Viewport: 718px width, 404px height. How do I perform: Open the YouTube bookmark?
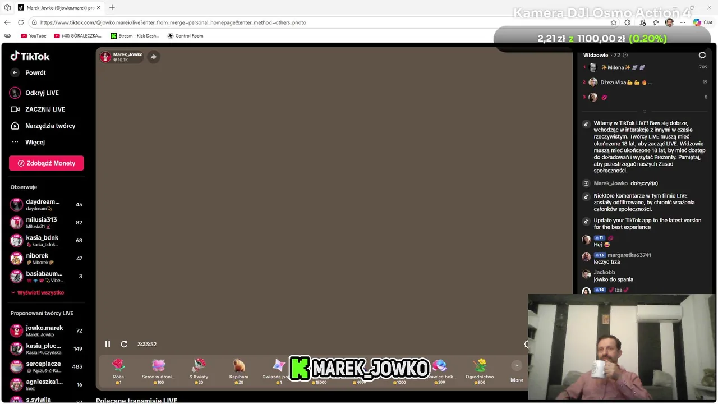pyautogui.click(x=34, y=36)
